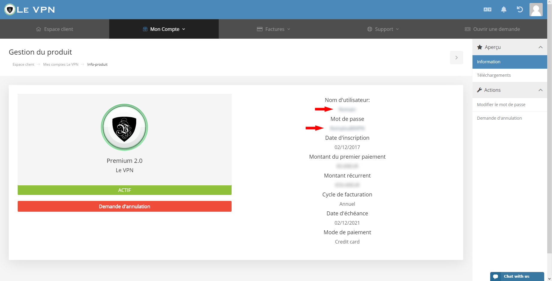Click the Actions wrench icon

(479, 90)
